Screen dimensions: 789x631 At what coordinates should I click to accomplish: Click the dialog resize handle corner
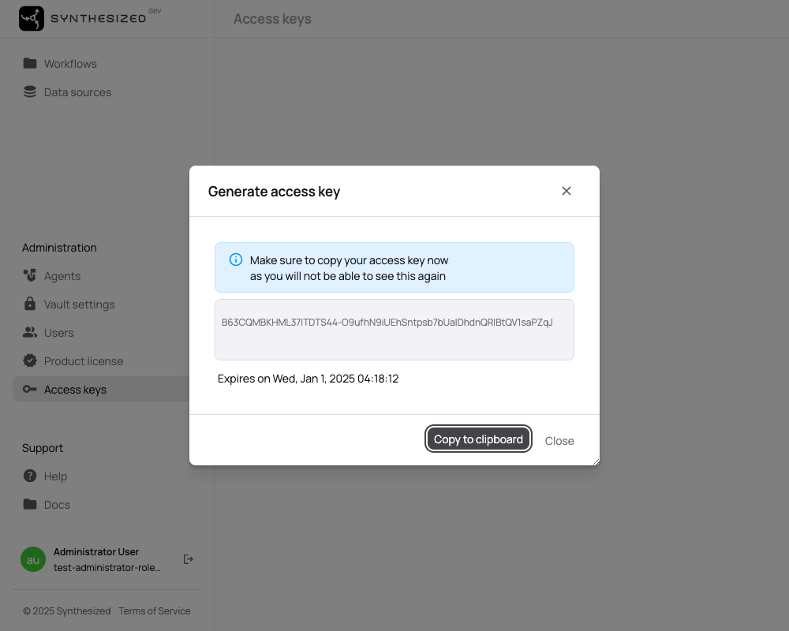coord(596,461)
